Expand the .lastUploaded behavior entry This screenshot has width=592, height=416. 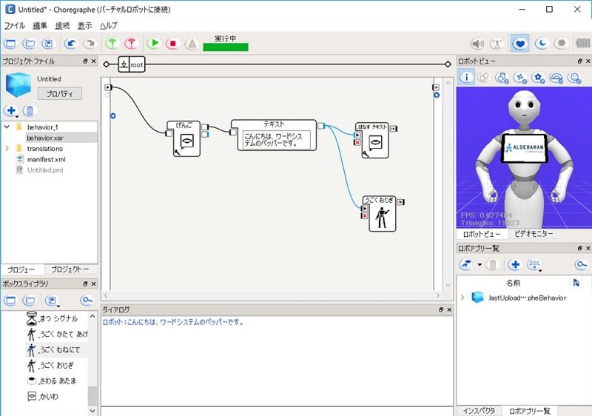click(x=462, y=298)
